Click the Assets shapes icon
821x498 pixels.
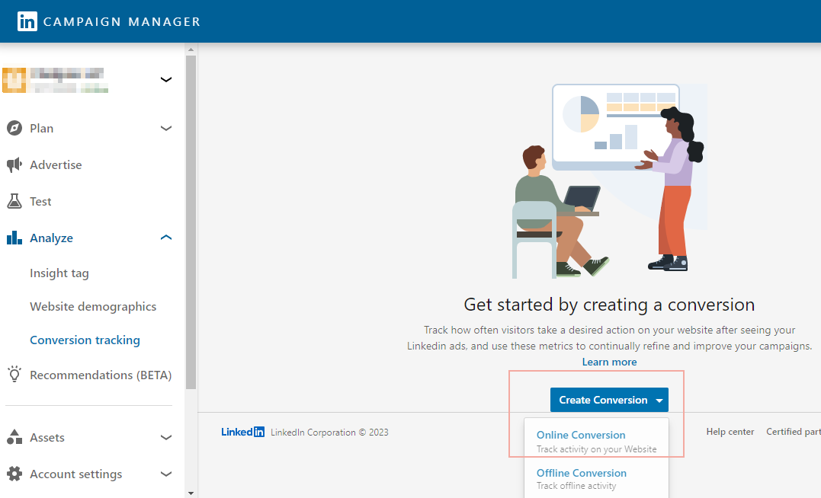tap(14, 437)
